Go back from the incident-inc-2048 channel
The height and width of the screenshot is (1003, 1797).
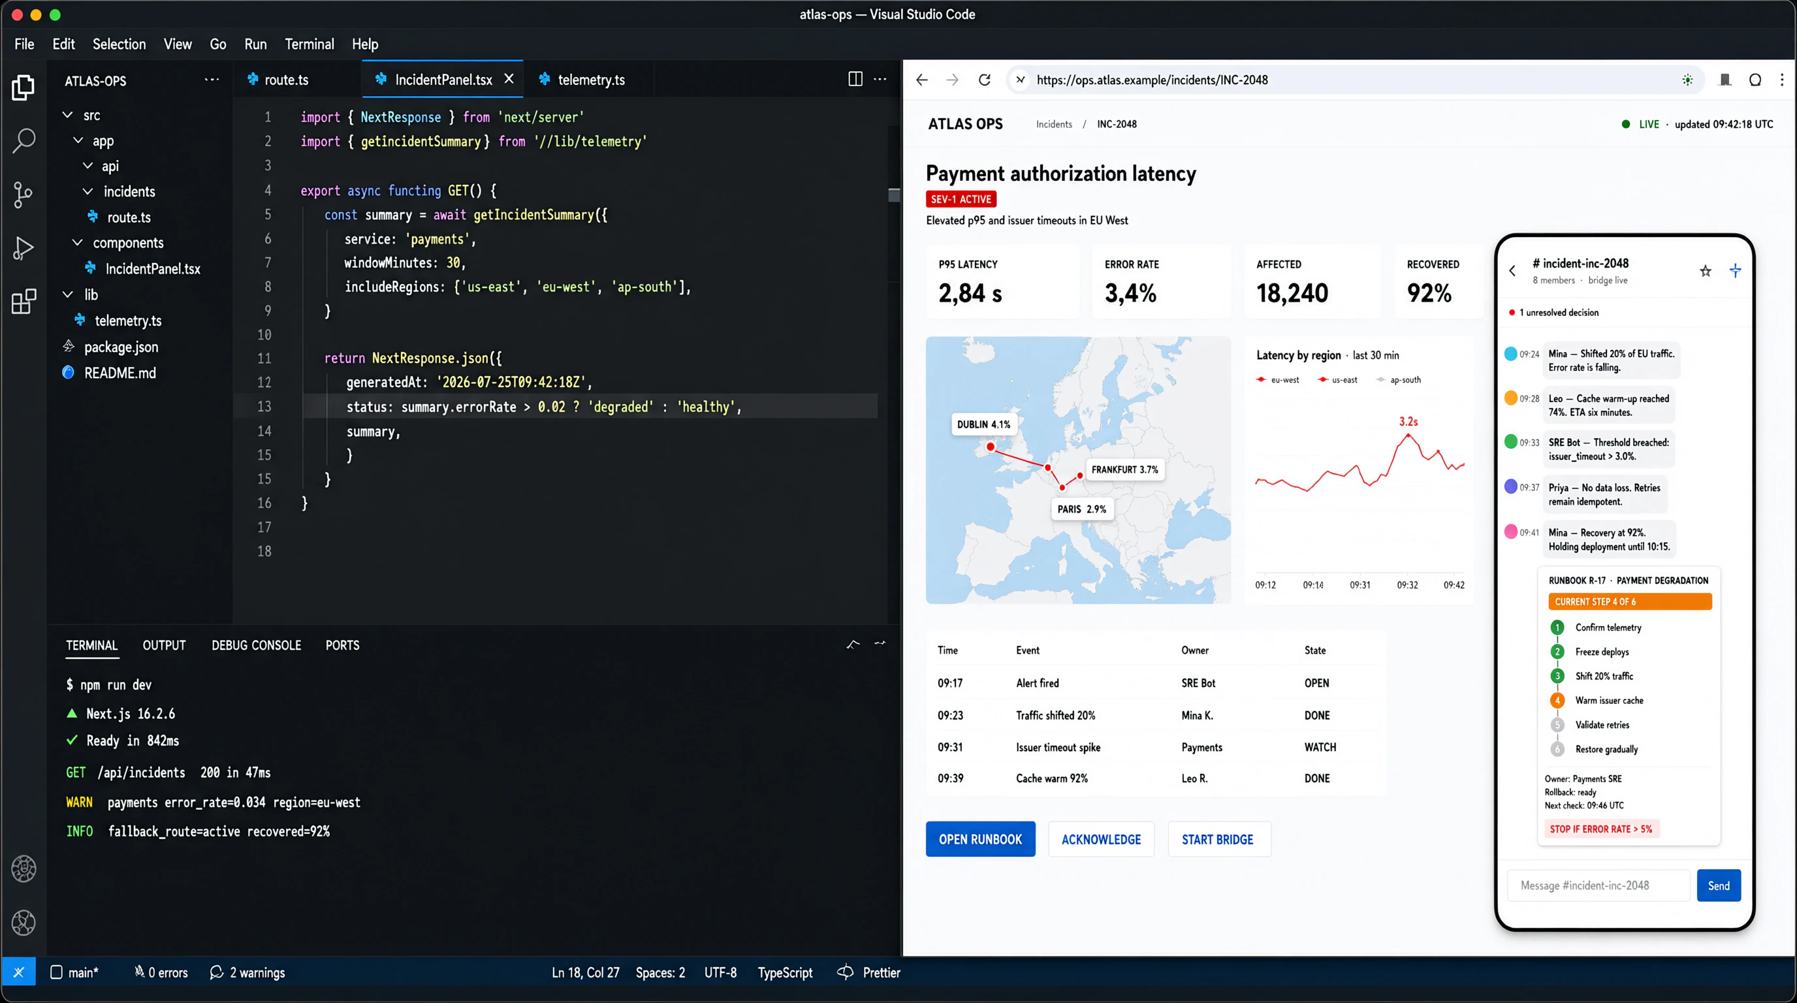point(1512,270)
